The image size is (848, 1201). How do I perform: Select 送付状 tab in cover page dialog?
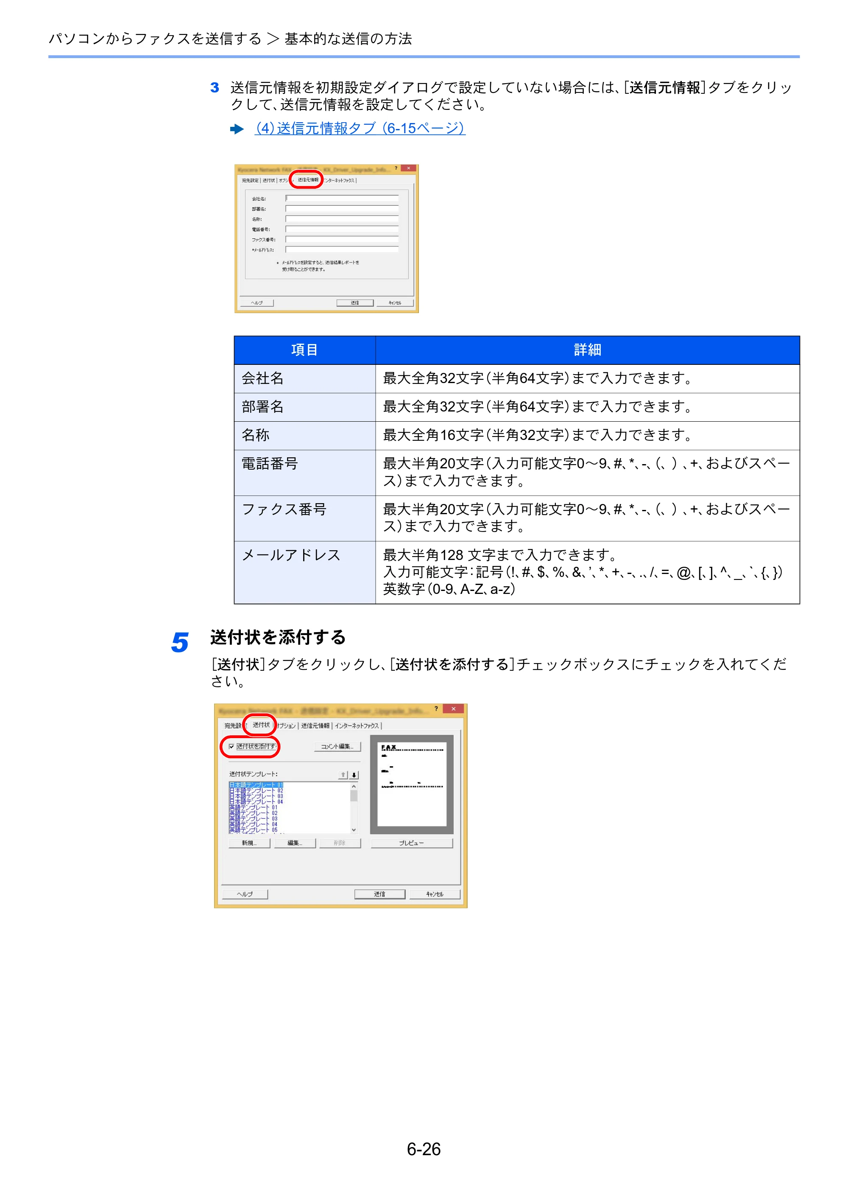(x=261, y=725)
